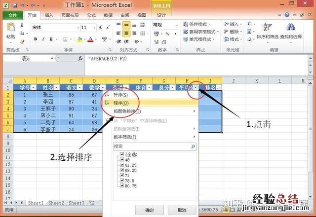Switch to the 插入 ribbon tab
This screenshot has width=316, height=217.
coord(49,15)
